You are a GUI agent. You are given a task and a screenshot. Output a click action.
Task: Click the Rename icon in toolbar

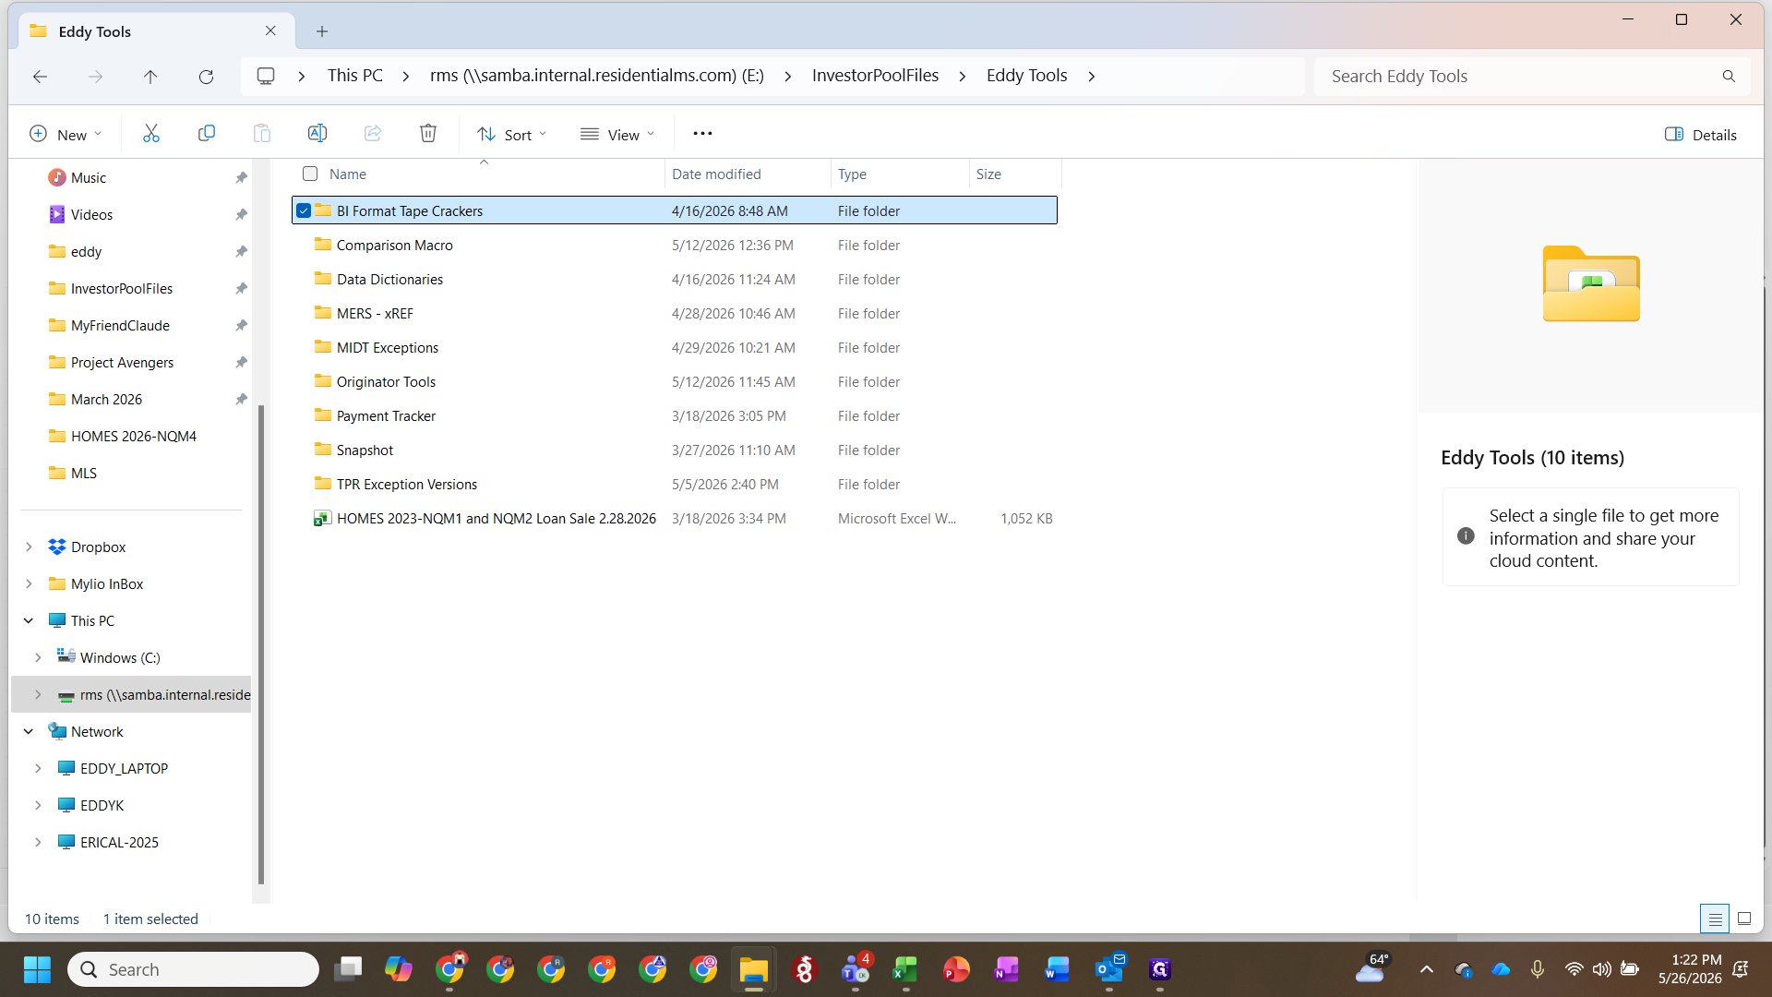tap(317, 134)
